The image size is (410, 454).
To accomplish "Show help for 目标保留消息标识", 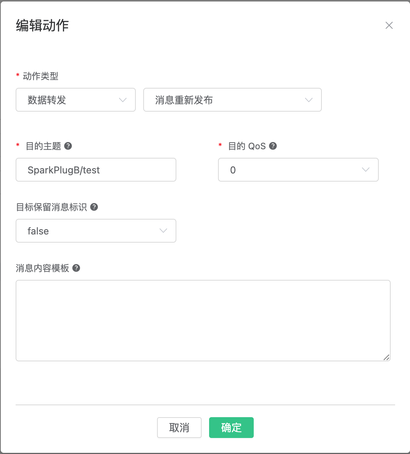I will (x=94, y=207).
